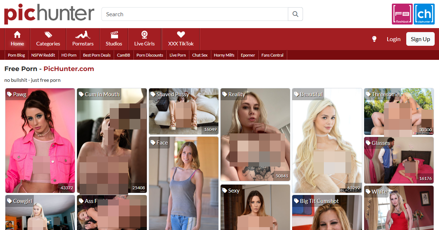Click the heart icon above XXX TikTok
Viewport: 439px width, 230px height.
[x=181, y=35]
